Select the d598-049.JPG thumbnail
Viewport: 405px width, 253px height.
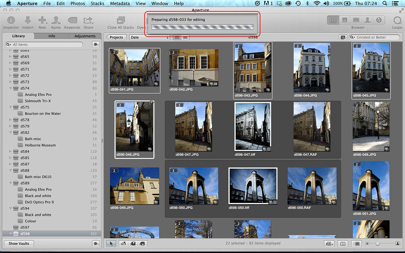(134, 186)
